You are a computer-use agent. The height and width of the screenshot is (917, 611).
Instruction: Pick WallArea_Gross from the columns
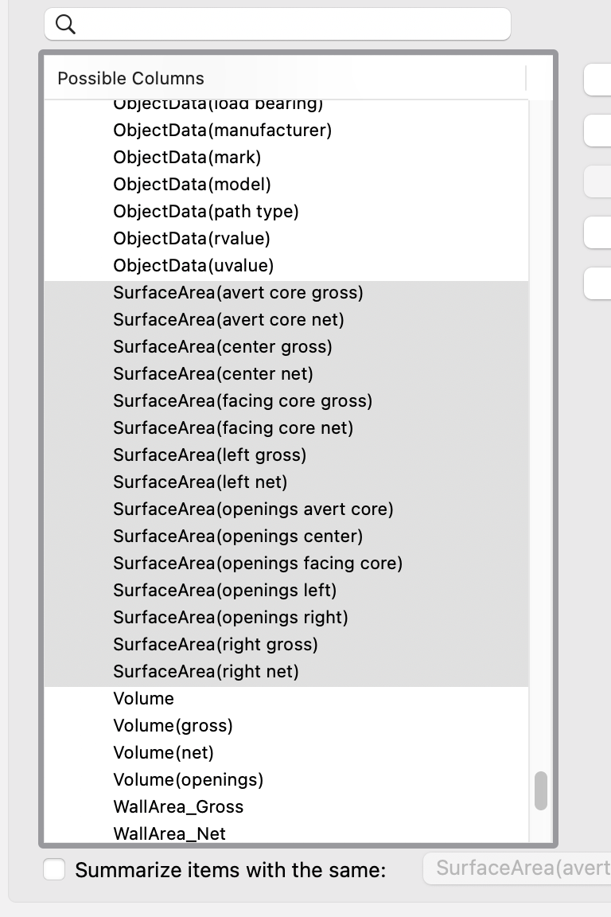(178, 806)
